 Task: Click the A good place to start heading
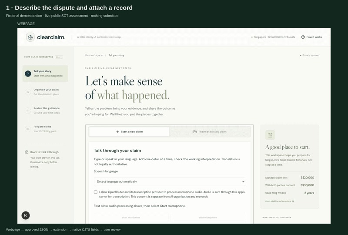[288, 147]
